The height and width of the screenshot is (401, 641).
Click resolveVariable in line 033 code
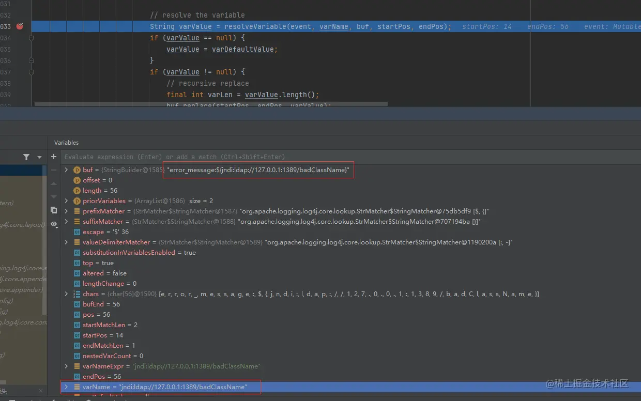255,26
